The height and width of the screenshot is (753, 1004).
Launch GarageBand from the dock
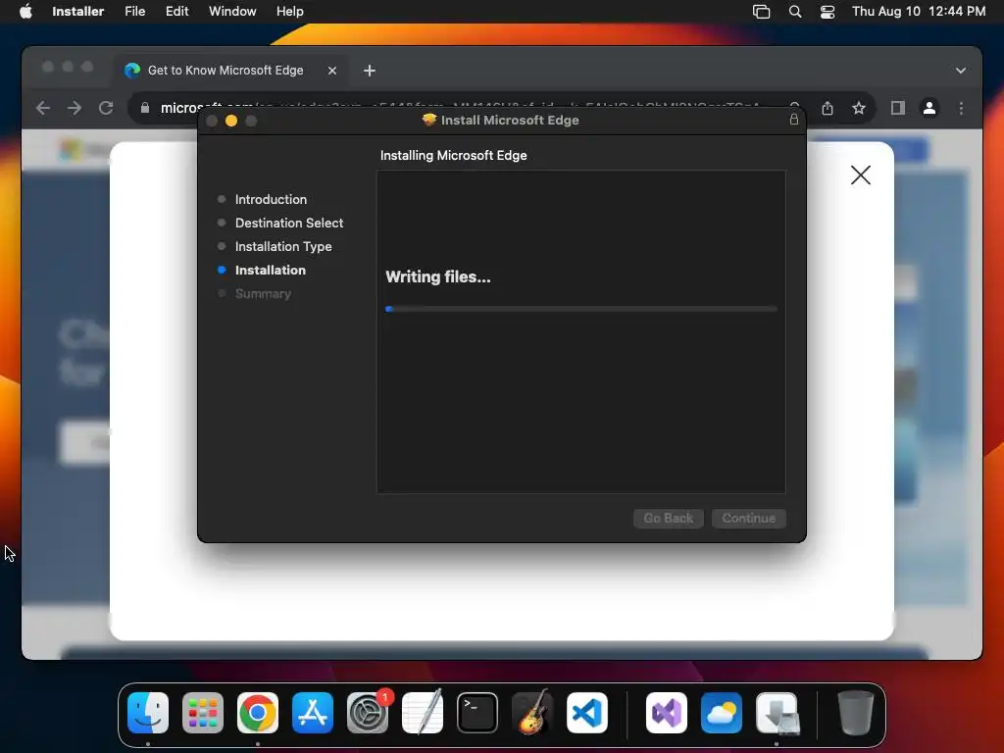532,713
